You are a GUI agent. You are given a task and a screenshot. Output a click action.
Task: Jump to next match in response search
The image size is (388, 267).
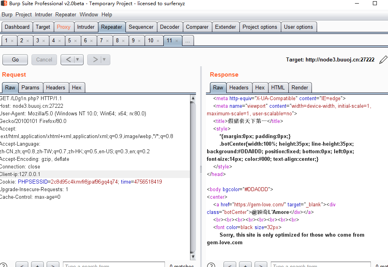(261, 265)
